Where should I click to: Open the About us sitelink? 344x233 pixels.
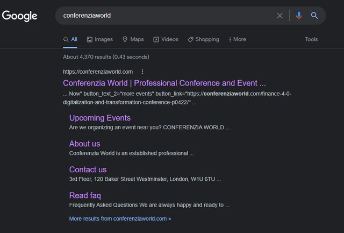[x=85, y=144]
